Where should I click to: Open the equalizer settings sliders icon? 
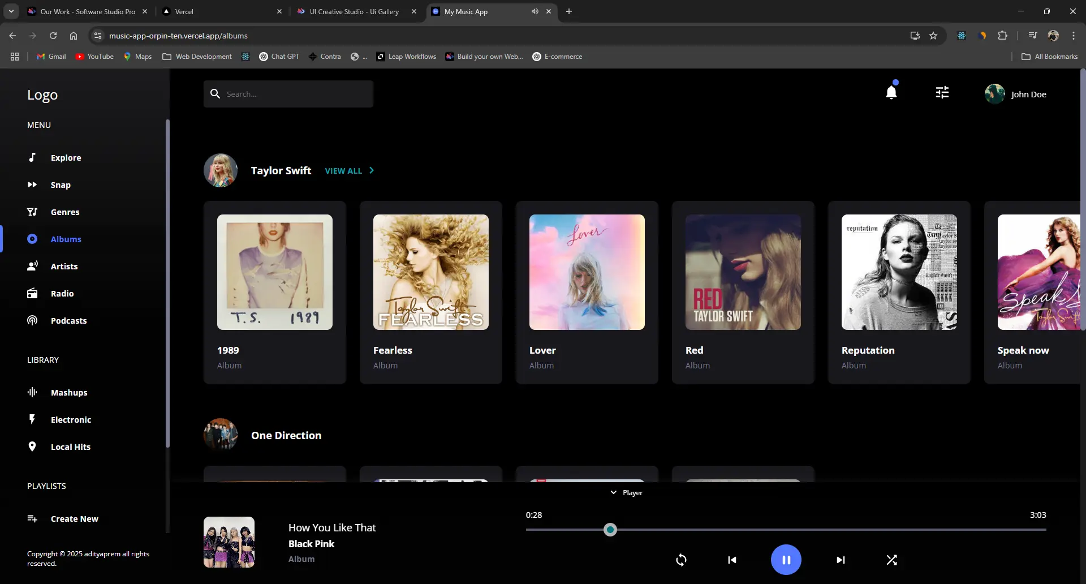point(942,92)
